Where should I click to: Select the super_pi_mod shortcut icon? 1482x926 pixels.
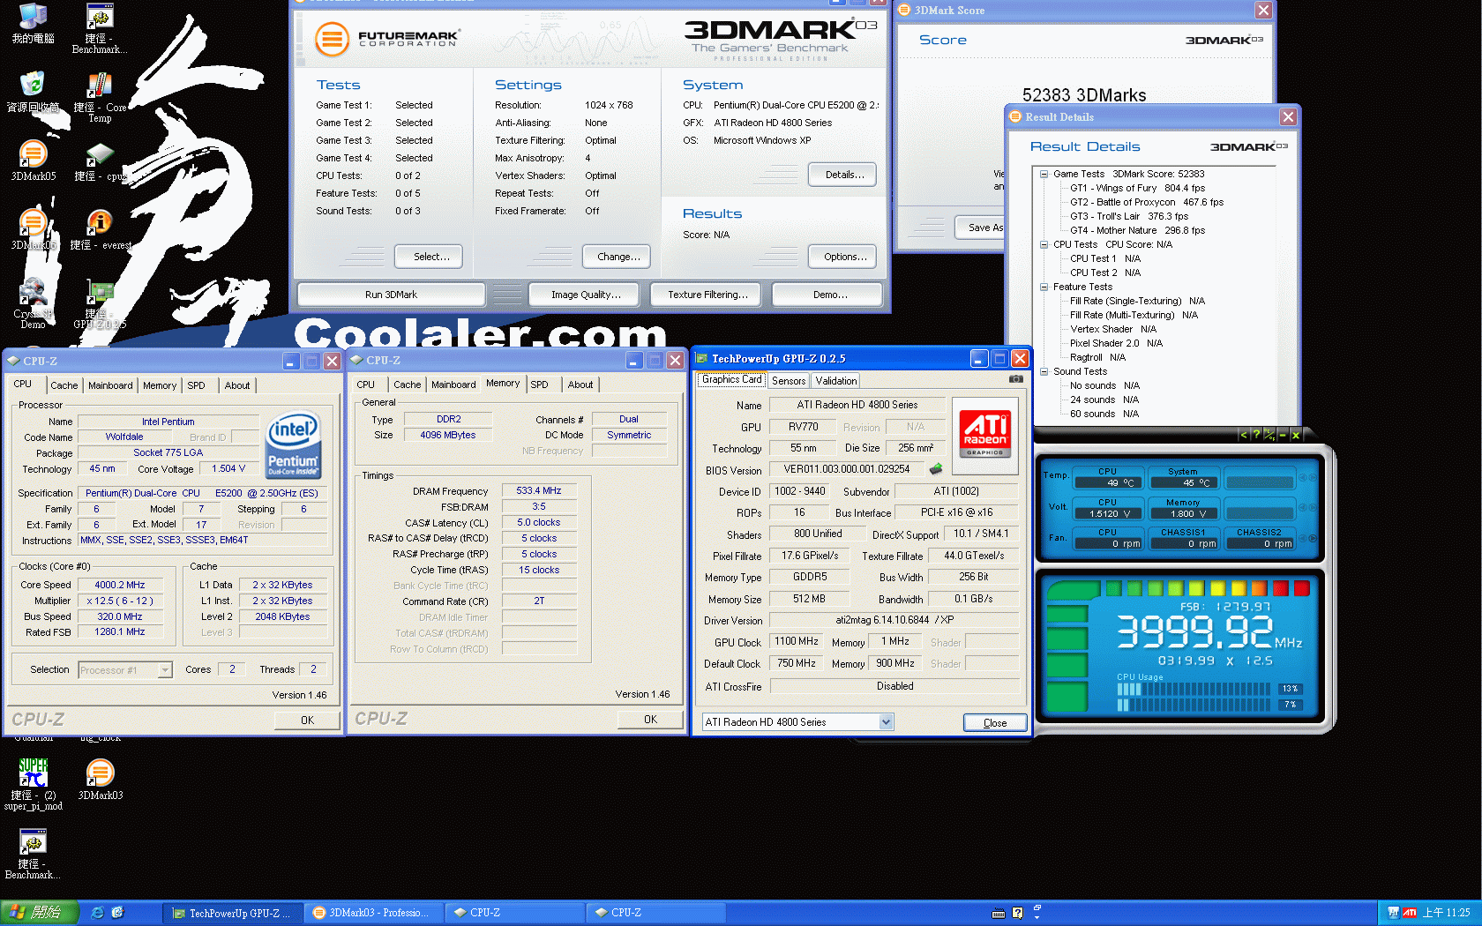click(x=33, y=785)
